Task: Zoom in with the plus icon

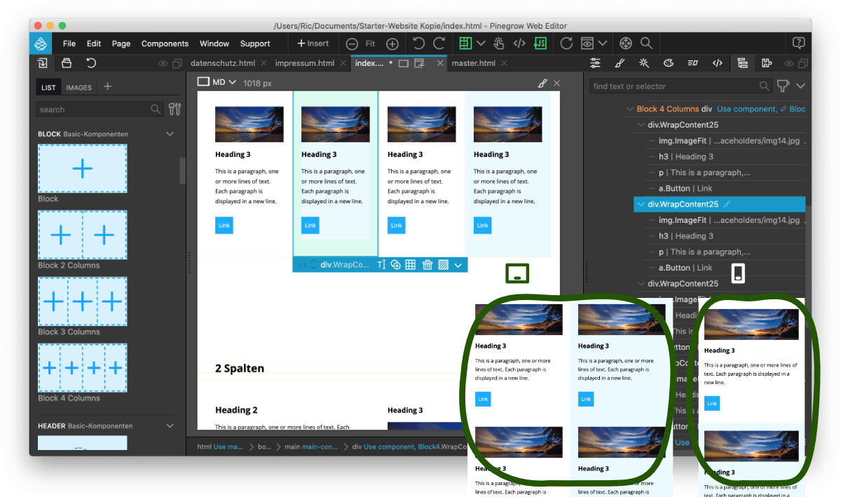Action: pos(392,43)
